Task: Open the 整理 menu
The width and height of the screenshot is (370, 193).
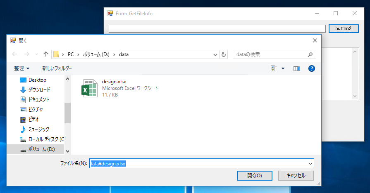Action: pyautogui.click(x=21, y=68)
